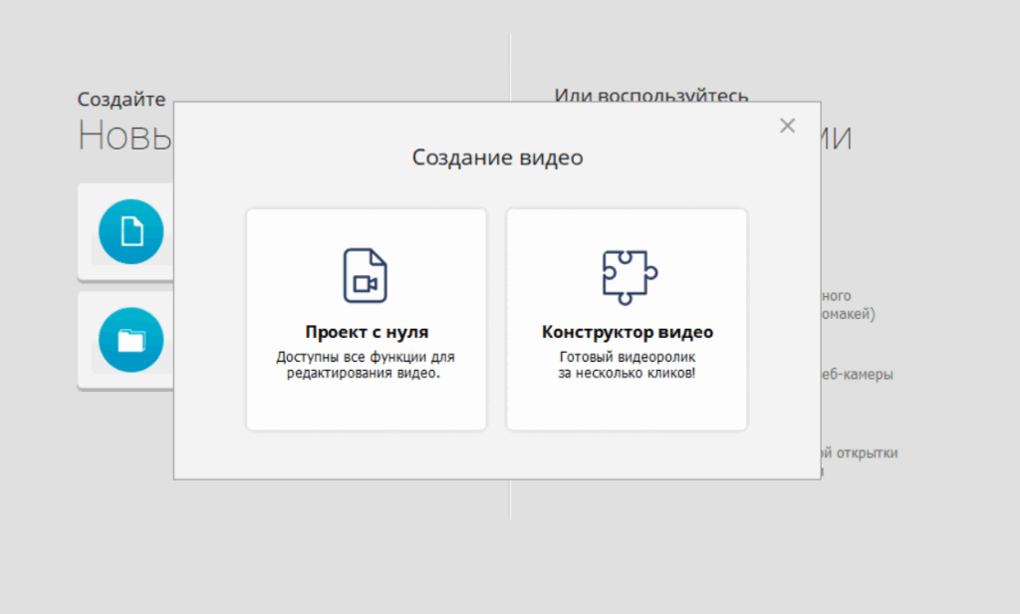Image resolution: width=1020 pixels, height=614 pixels.
Task: Click the blue folder icon
Action: point(130,340)
